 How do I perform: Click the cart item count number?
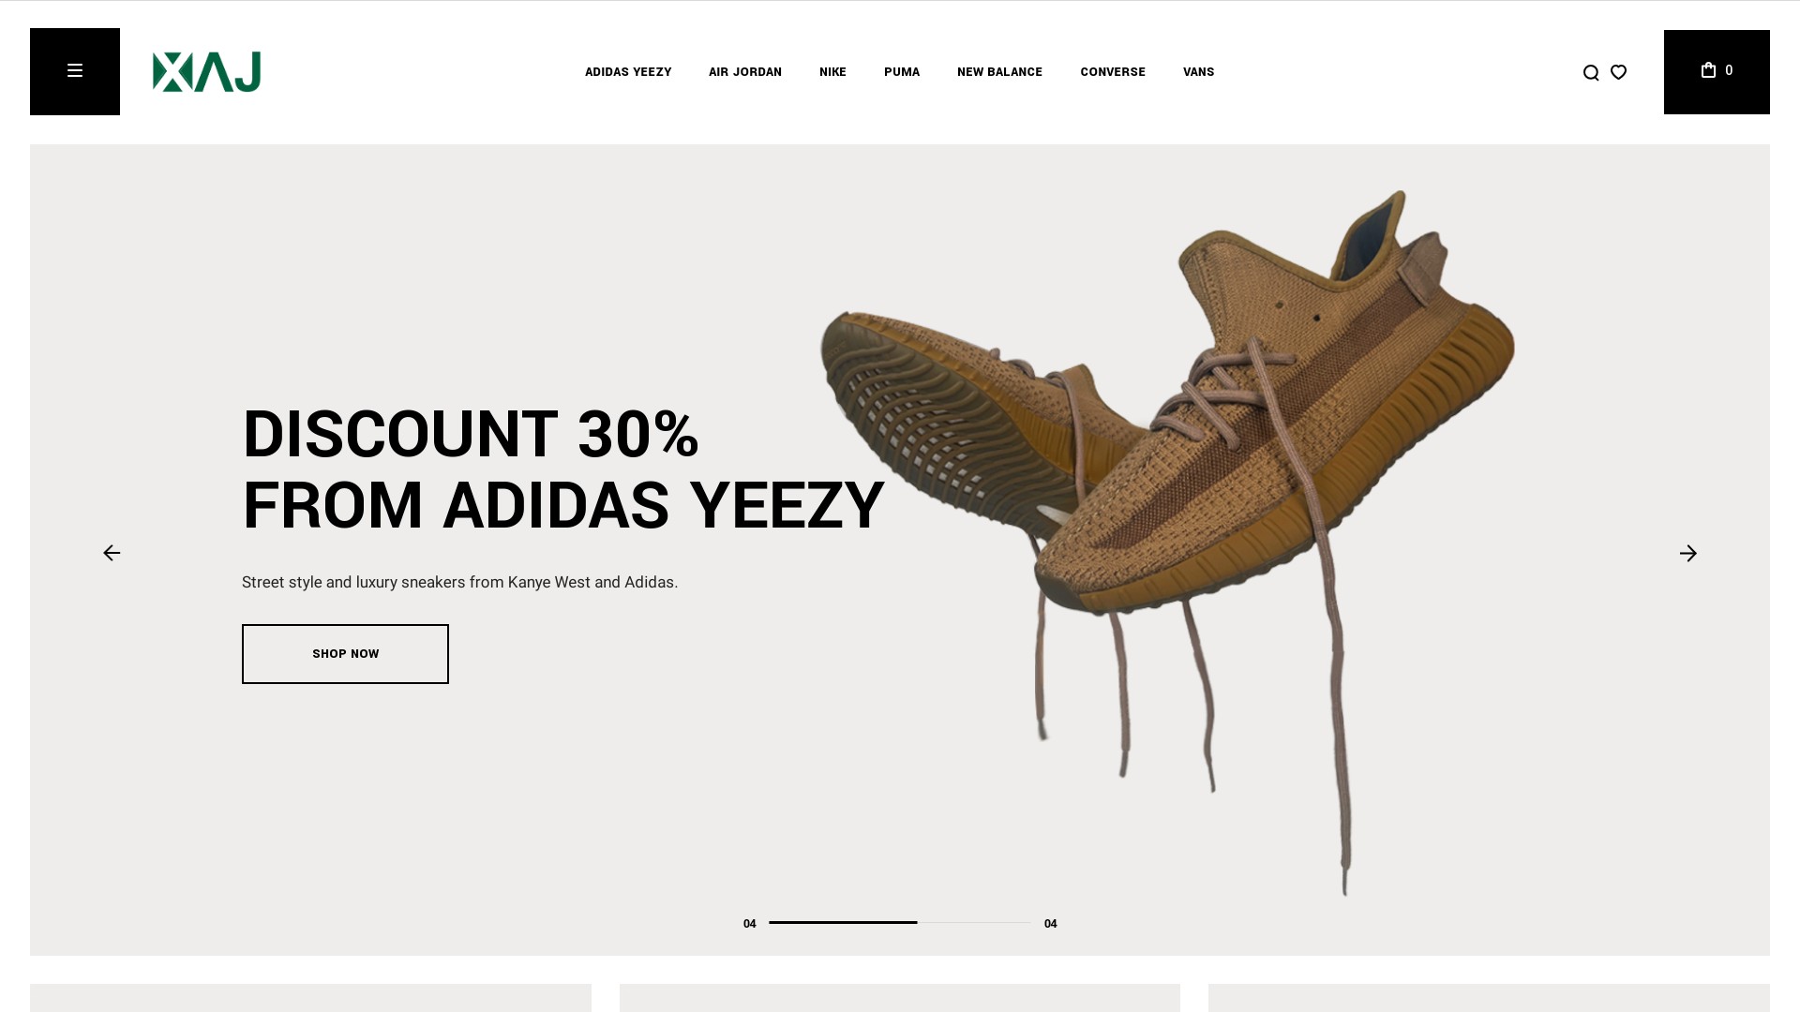1729,70
